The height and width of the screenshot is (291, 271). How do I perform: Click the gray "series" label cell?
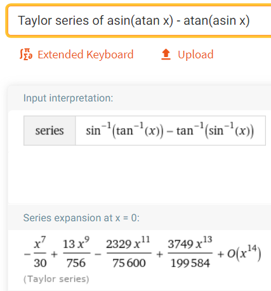[x=50, y=131]
